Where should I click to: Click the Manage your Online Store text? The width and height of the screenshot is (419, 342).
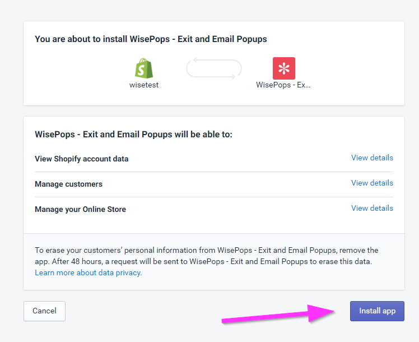pyautogui.click(x=81, y=209)
